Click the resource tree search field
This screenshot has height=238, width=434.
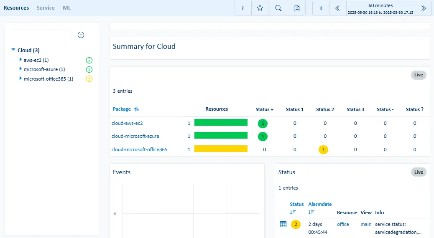coord(41,35)
